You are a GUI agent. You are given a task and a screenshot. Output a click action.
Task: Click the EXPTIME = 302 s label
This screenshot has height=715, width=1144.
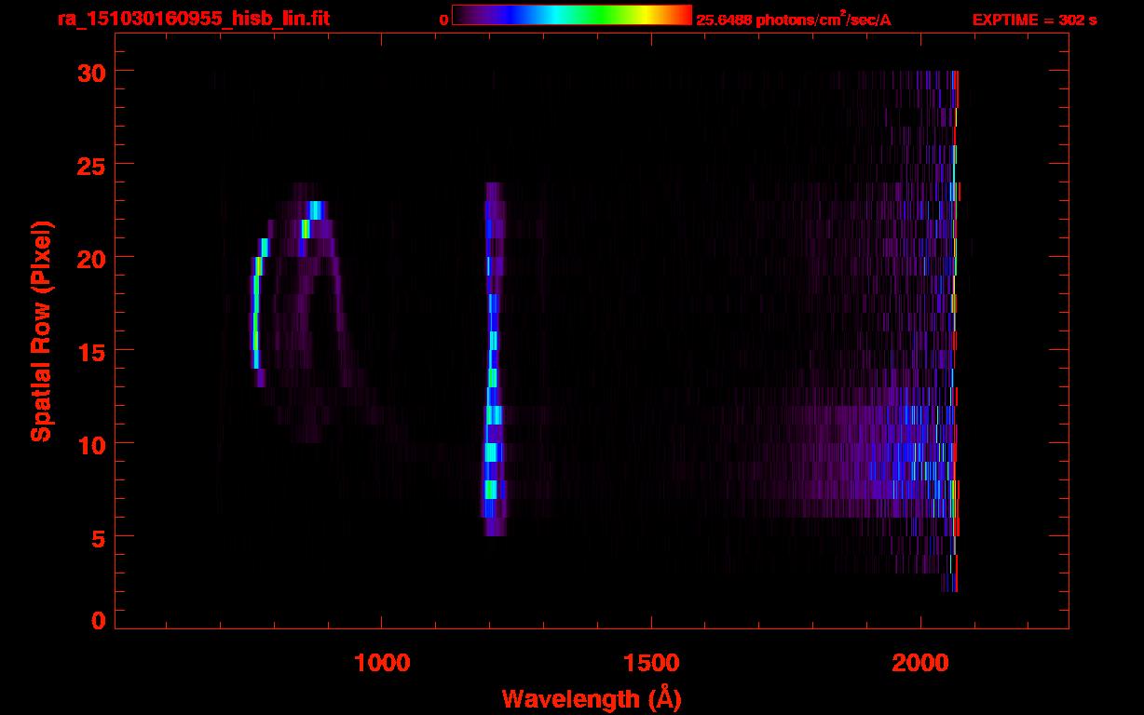coord(1034,20)
